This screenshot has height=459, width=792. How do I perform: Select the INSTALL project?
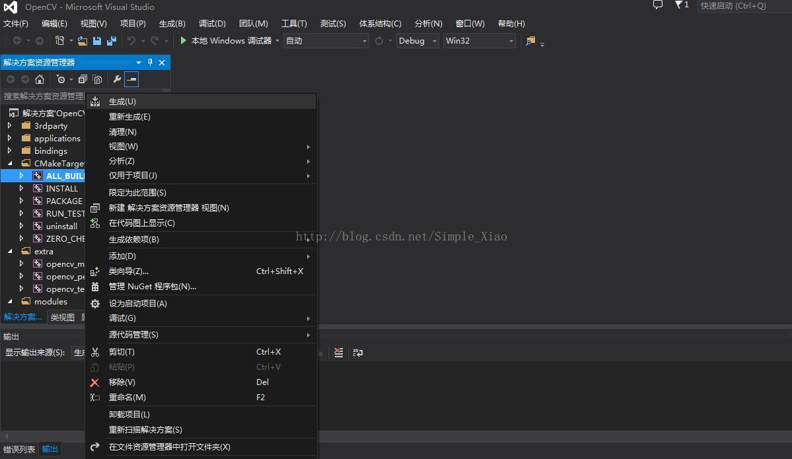click(61, 188)
